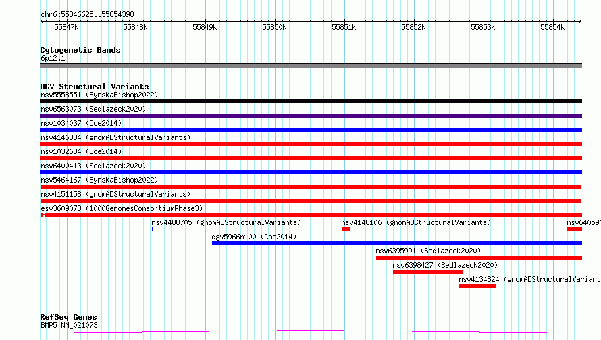Select the red esv3609078 variant bar
601x340 pixels.
[311, 215]
